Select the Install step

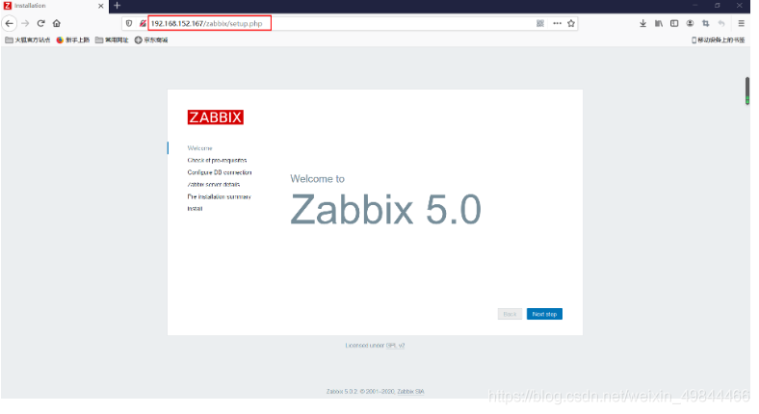coord(195,209)
